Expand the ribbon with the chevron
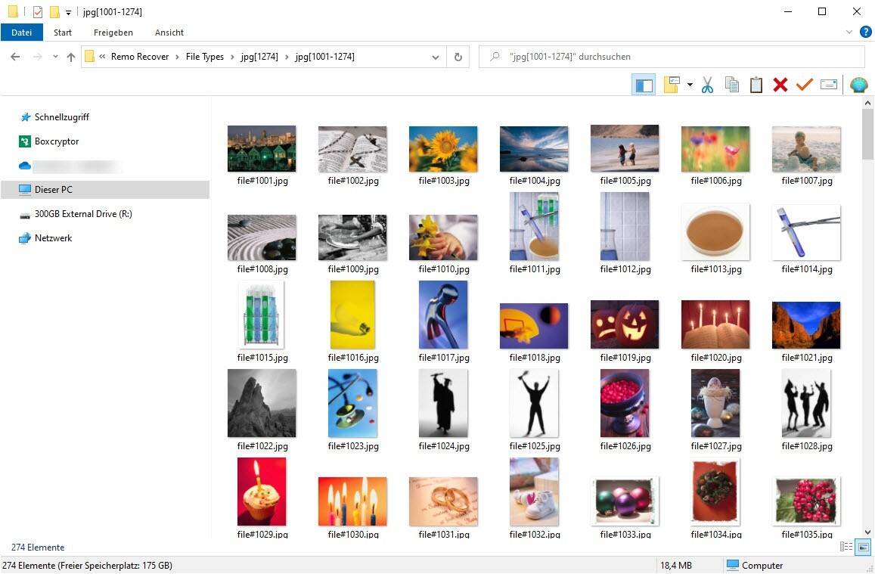The height and width of the screenshot is (574, 875). pos(849,33)
